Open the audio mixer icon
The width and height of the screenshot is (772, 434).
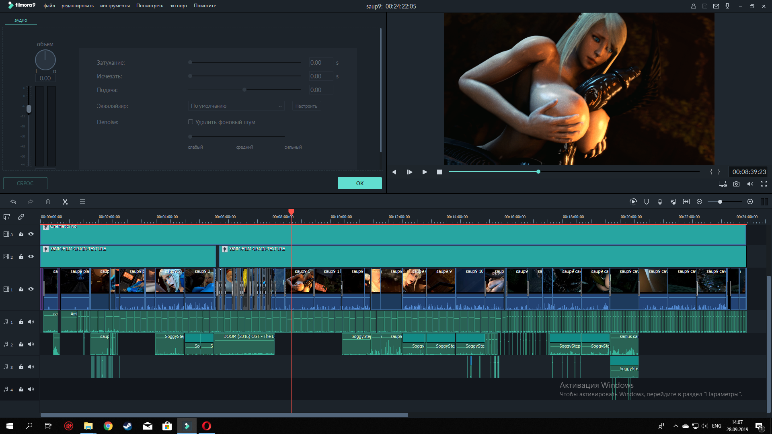pyautogui.click(x=673, y=202)
